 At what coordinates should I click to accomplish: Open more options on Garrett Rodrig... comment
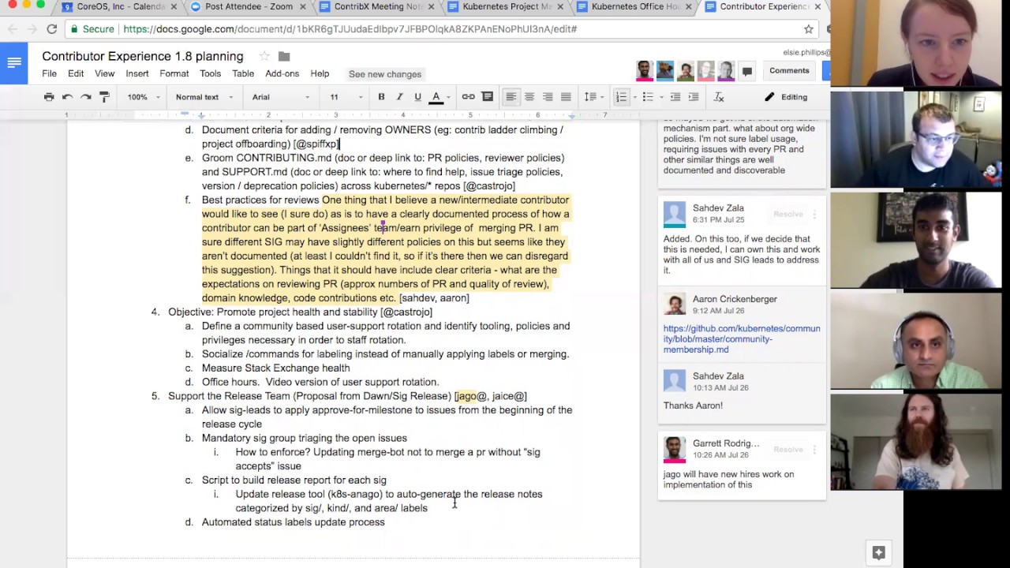[815, 449]
